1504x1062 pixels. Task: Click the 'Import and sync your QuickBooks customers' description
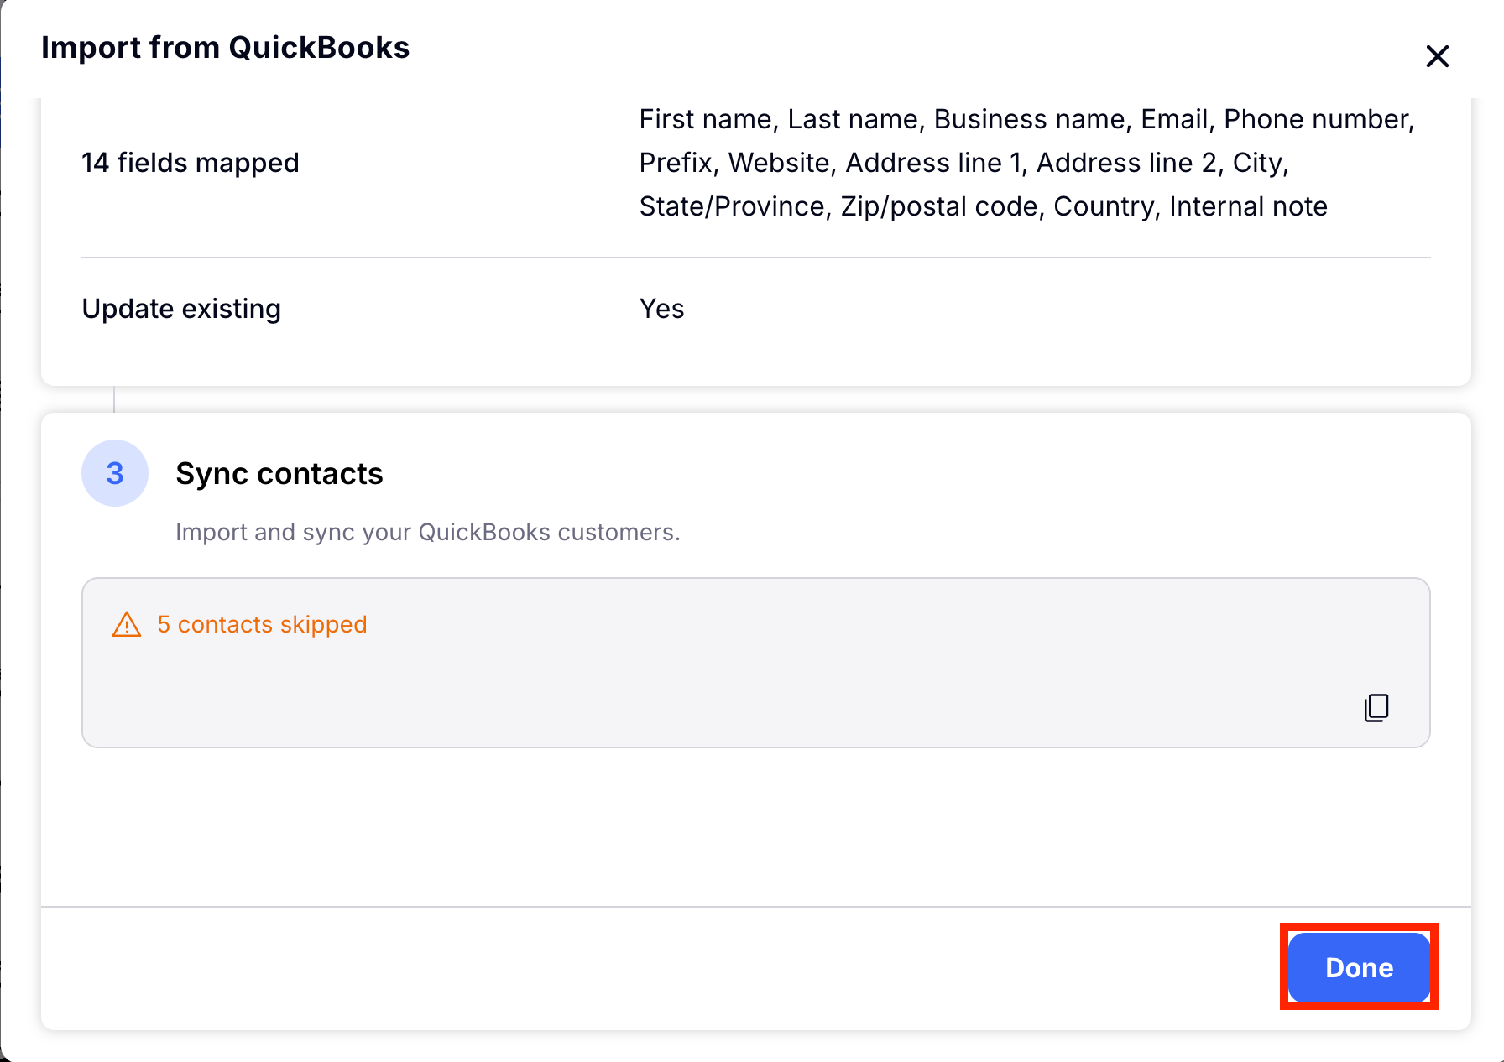427,533
